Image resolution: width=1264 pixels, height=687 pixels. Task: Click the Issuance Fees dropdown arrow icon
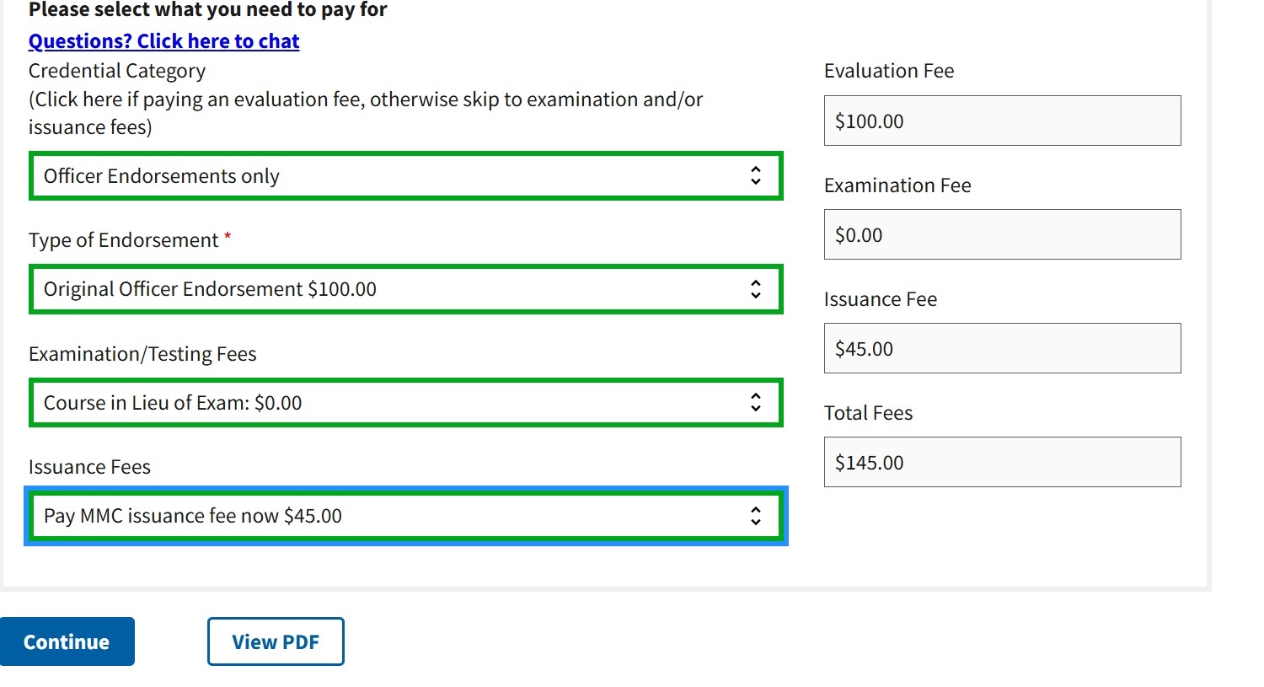756,516
